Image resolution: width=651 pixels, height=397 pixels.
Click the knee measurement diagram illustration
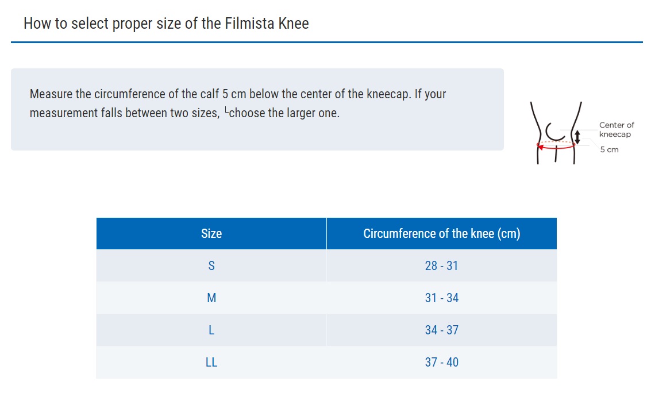point(556,133)
